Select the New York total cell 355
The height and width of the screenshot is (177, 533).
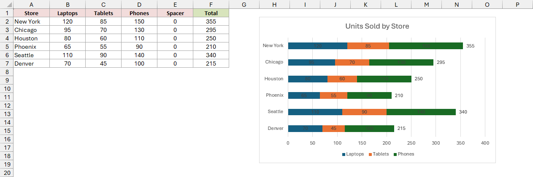(x=211, y=21)
